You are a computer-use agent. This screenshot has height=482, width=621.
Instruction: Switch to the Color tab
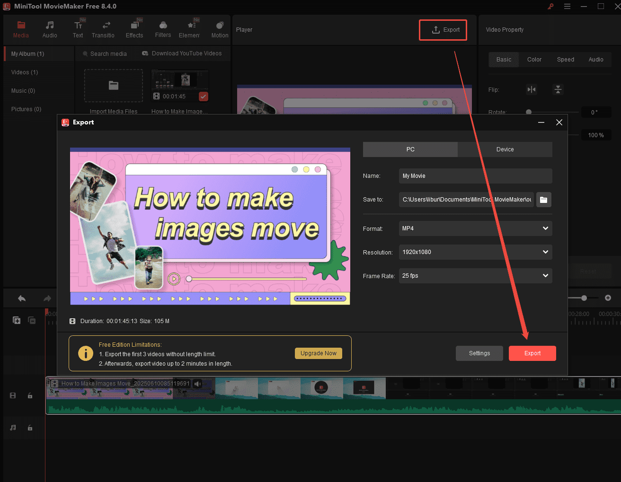pyautogui.click(x=534, y=60)
